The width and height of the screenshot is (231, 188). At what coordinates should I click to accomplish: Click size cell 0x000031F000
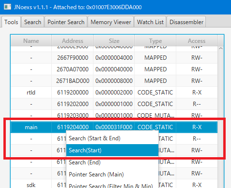114,127
